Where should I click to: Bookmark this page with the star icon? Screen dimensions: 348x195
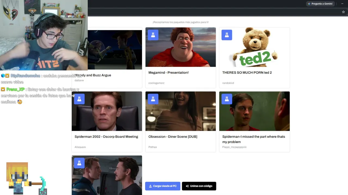point(343,12)
